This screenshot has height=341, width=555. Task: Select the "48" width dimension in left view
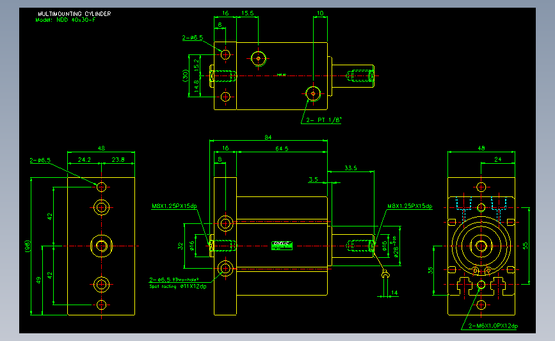click(101, 148)
